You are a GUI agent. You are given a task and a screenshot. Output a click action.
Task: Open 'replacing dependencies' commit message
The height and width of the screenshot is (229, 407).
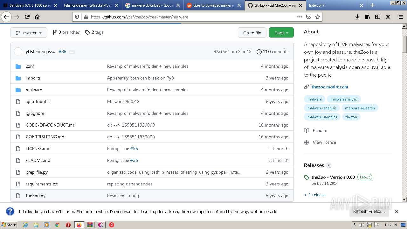tap(130, 184)
